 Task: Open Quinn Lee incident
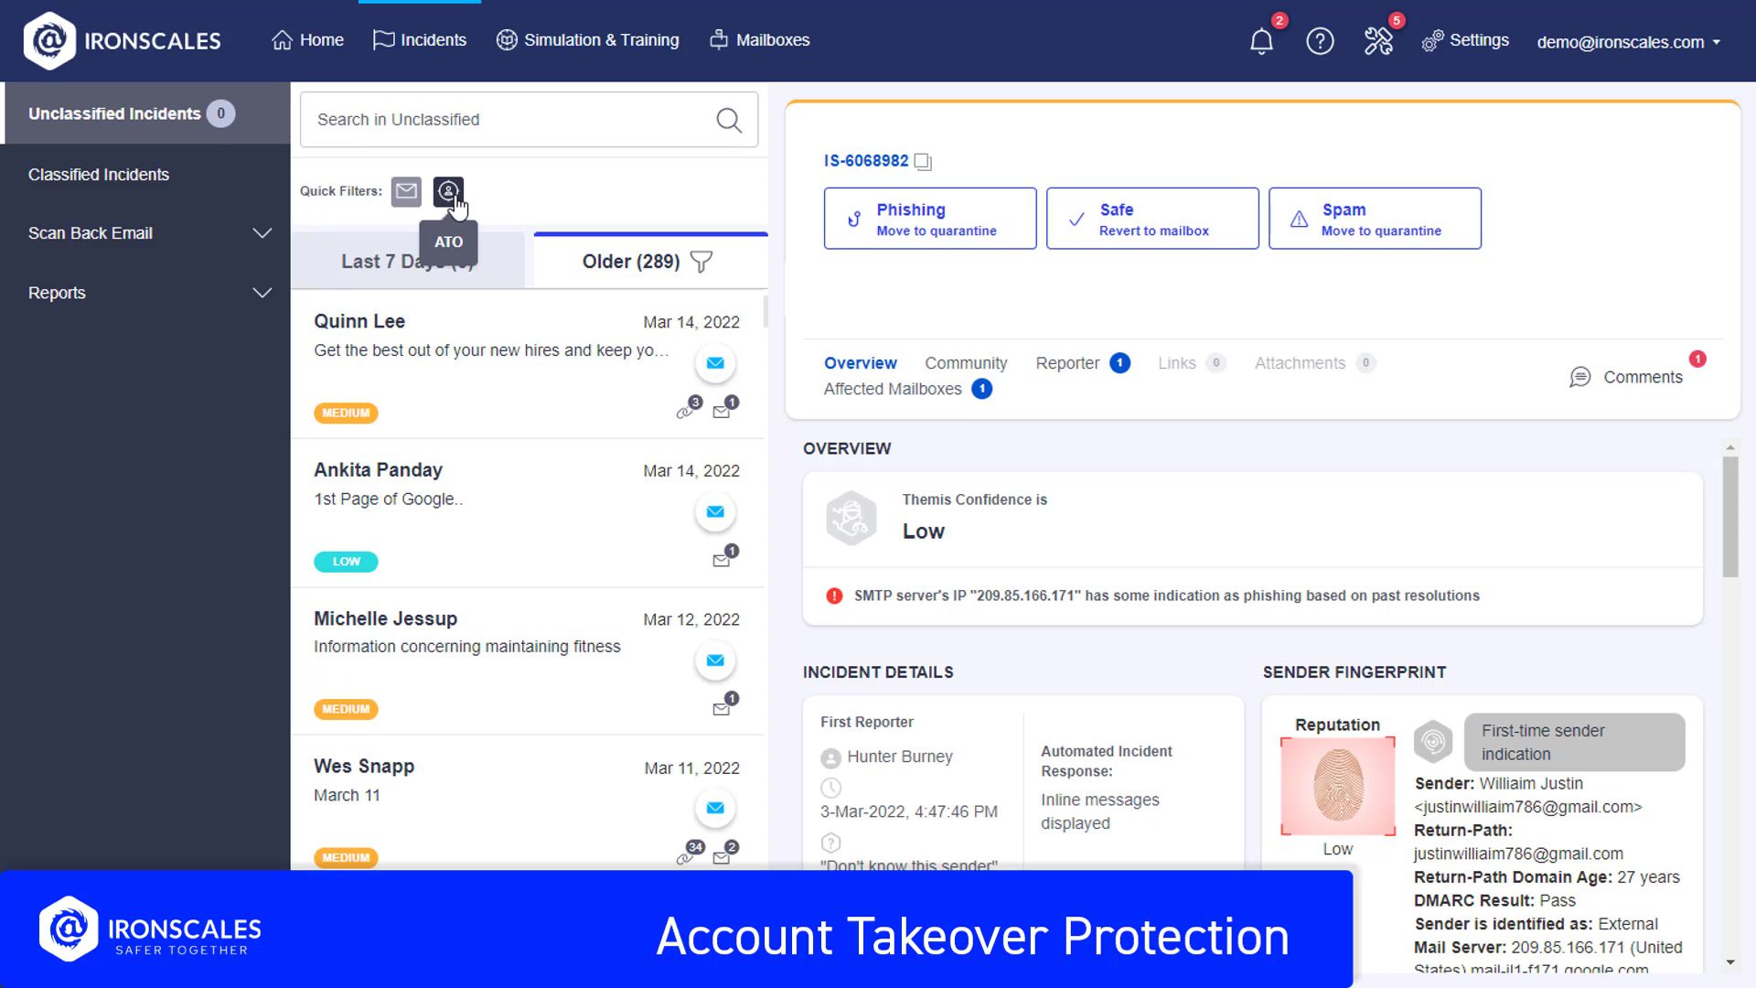[x=528, y=365]
